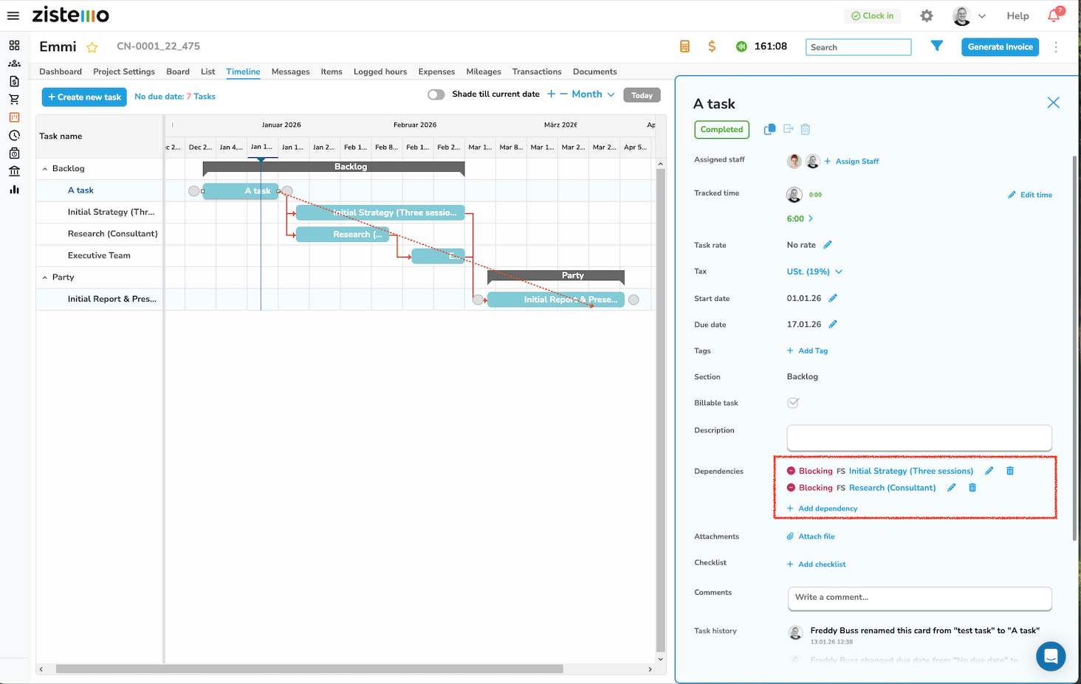
Task: Open the notifications bell
Action: 1054,15
